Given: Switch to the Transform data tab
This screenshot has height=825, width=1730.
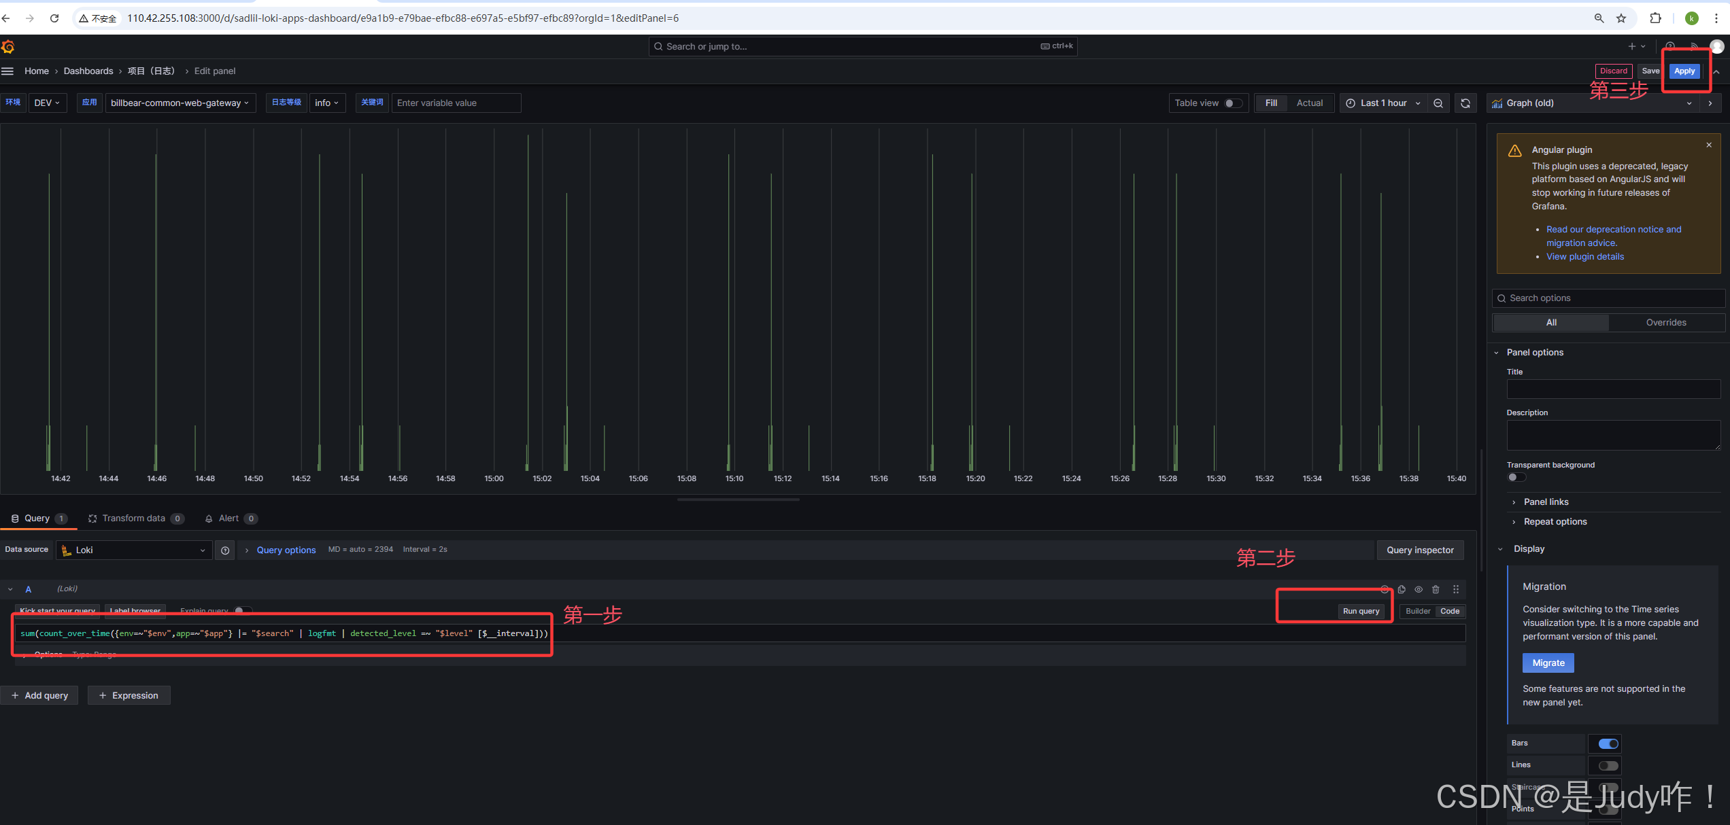Looking at the screenshot, I should coord(134,519).
